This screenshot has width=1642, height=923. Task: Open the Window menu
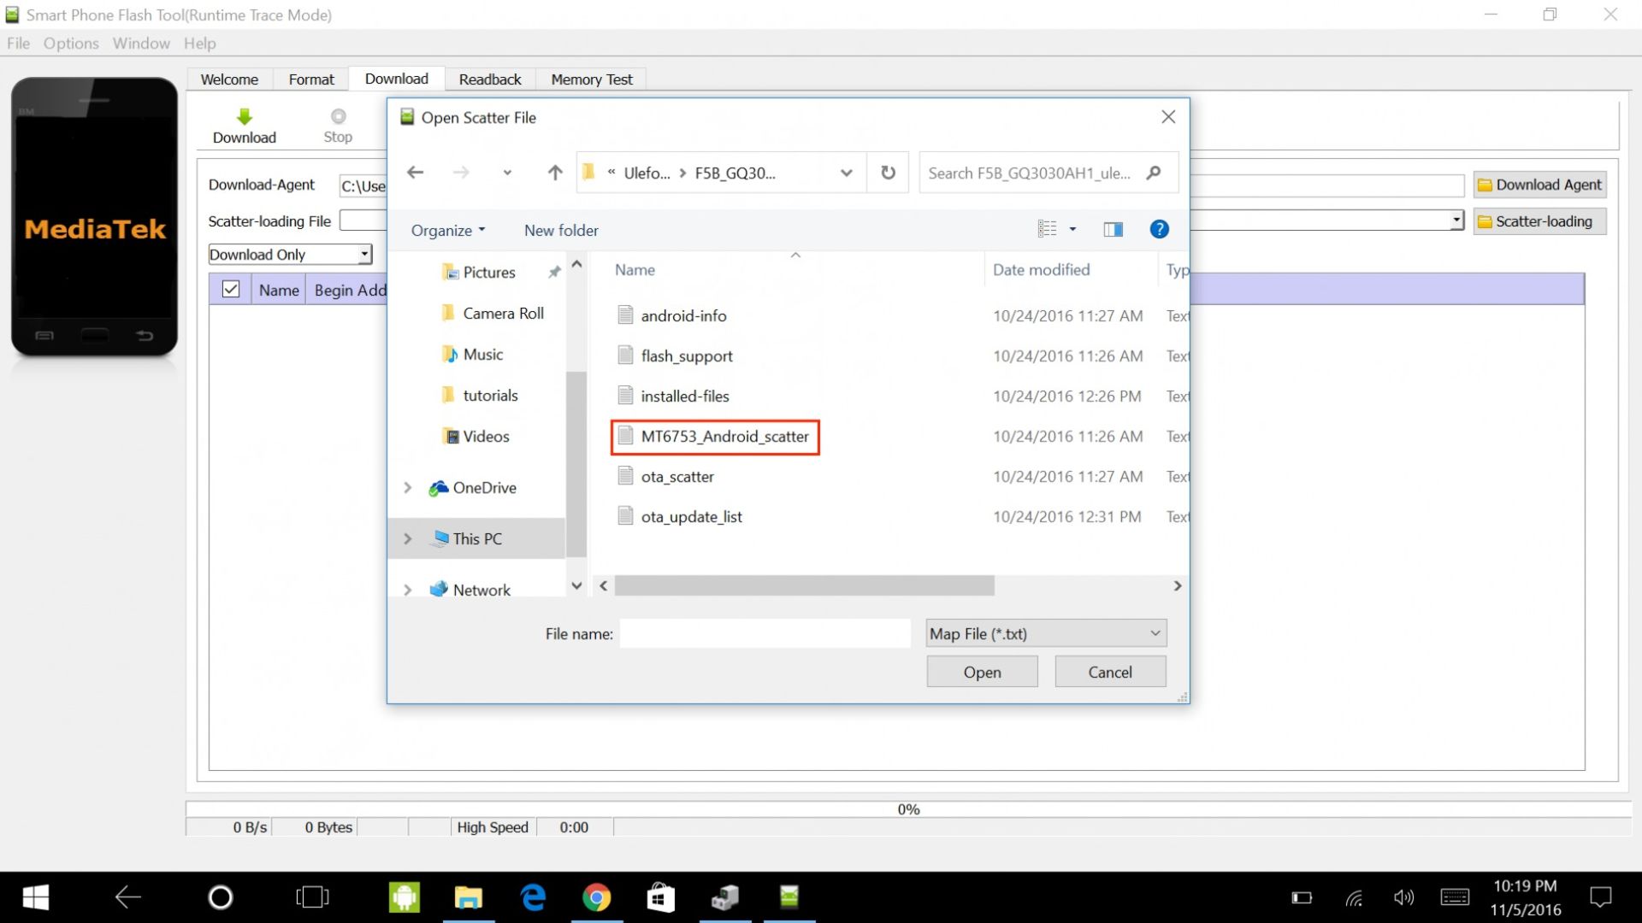pos(141,43)
